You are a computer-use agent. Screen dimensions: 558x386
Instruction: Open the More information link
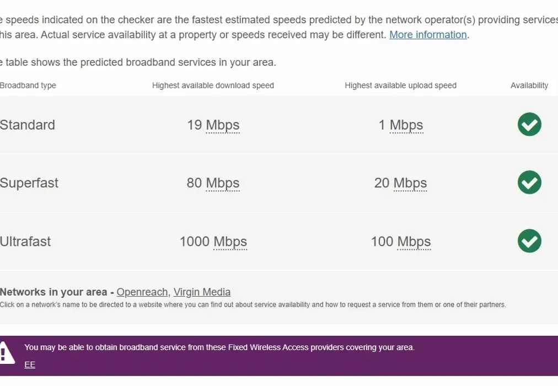pos(428,34)
